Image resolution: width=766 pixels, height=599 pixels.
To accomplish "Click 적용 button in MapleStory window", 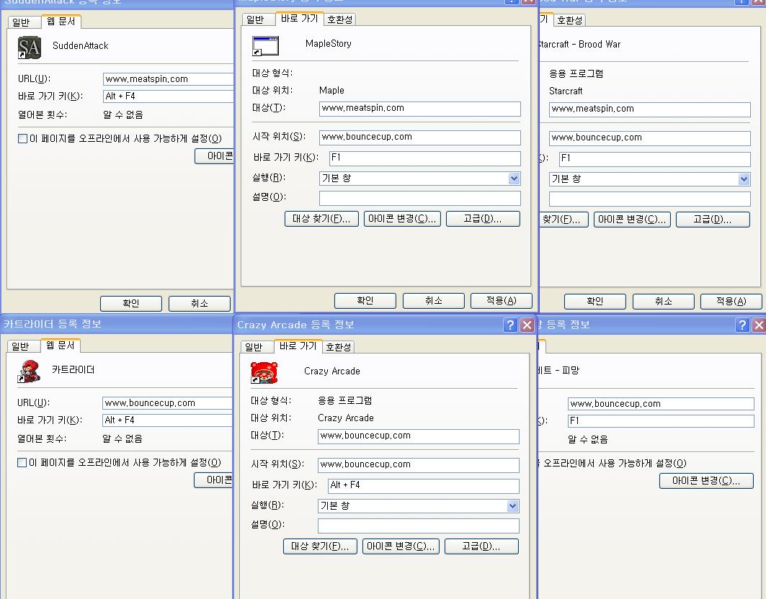I will coord(502,301).
